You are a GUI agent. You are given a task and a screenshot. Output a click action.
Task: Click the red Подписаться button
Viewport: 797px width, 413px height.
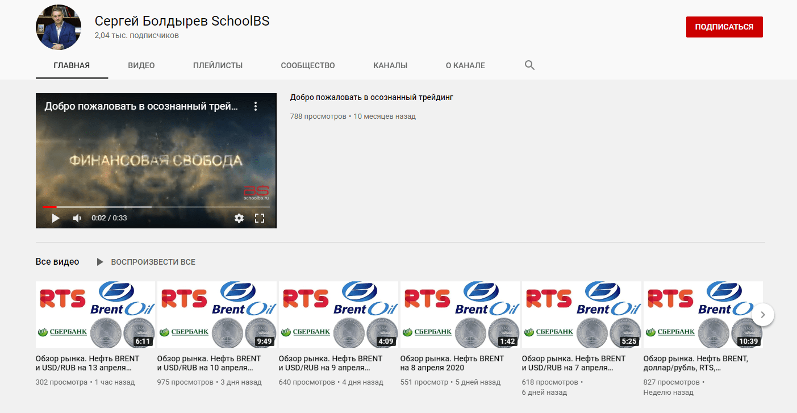pyautogui.click(x=724, y=27)
